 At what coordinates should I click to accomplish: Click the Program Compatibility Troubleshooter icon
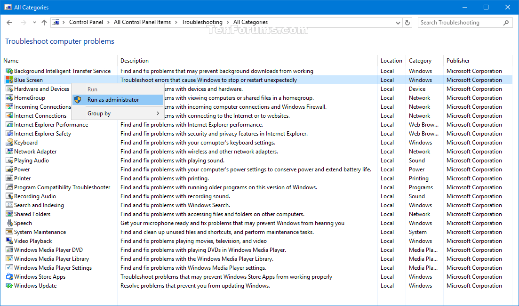tap(9, 187)
